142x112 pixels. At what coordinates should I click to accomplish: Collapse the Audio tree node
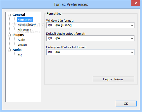point(9,50)
